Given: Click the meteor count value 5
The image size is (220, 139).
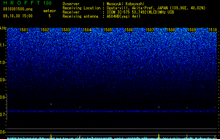Looking at the screenshot, I should click(x=50, y=16).
